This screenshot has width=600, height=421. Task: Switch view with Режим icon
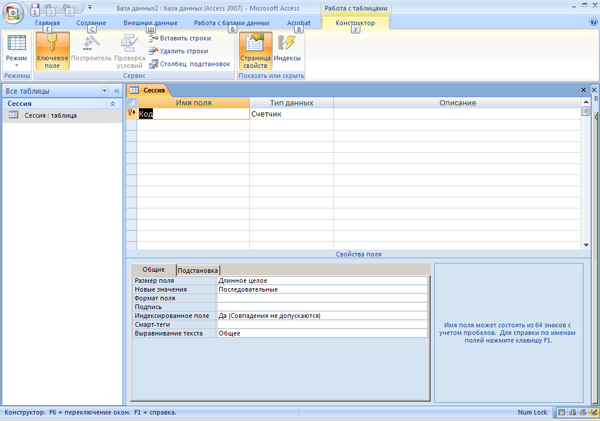click(x=16, y=43)
